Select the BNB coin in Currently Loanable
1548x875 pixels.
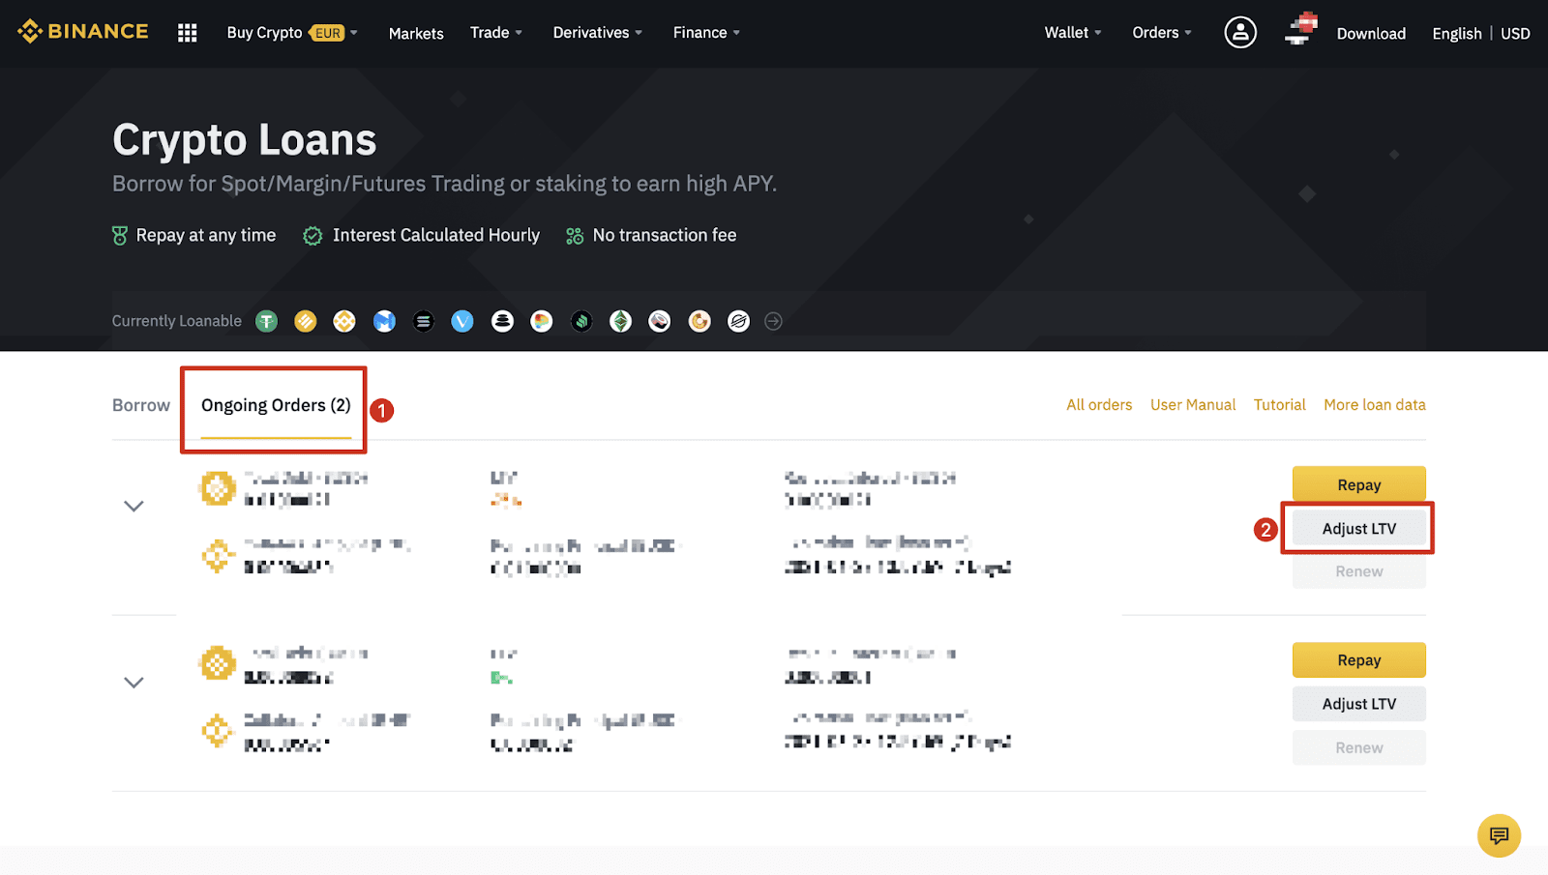coord(344,321)
